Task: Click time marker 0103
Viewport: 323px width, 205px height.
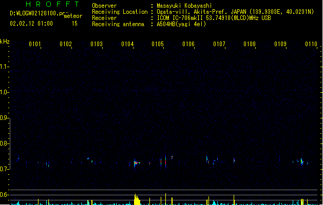Action: pyautogui.click(x=97, y=44)
